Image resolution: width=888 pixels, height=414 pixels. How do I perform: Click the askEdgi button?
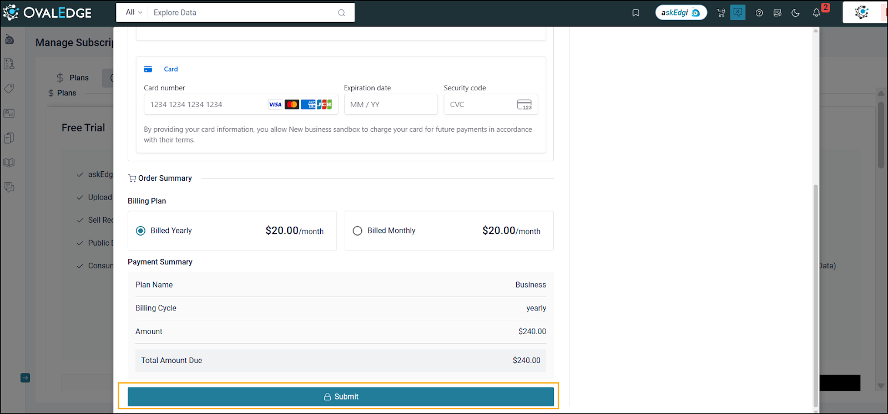(680, 12)
